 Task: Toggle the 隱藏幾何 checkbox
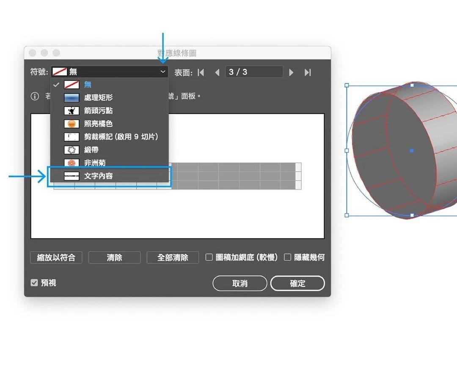(x=287, y=257)
